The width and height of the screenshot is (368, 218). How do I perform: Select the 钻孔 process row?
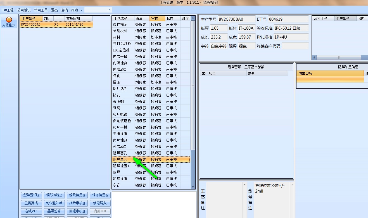click(151, 95)
